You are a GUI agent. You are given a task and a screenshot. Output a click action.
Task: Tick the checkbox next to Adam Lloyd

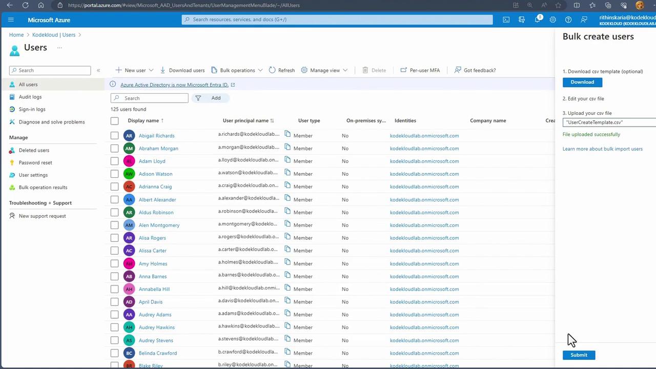(x=114, y=161)
